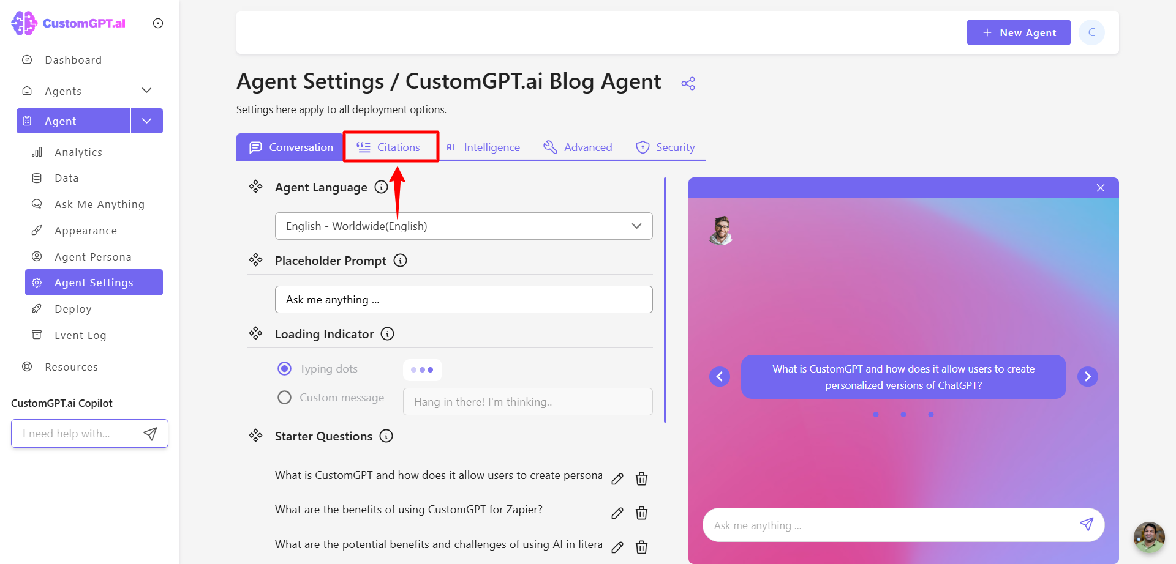Screen dimensions: 1176x564
Task: Switch to the Advanced tab
Action: [x=578, y=147]
